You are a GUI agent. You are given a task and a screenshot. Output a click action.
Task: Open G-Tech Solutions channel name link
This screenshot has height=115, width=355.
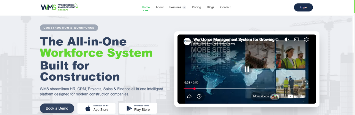(x=214, y=44)
